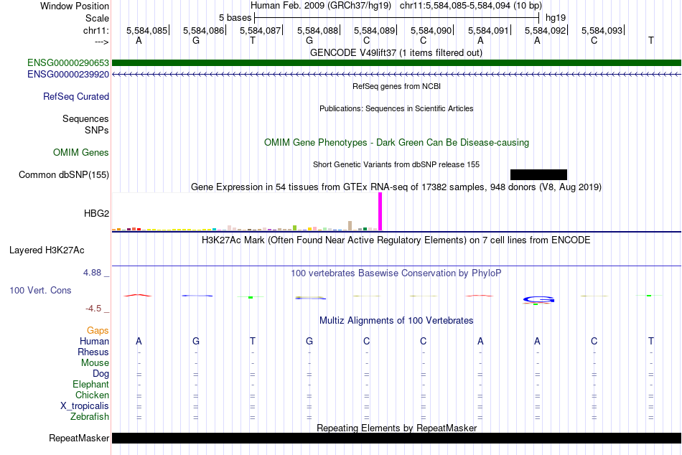Open the OMIM Gene Phenotypes track title
Screen dimensions: 682x455
396,142
